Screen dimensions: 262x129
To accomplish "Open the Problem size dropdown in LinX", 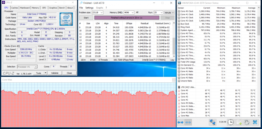I will (98, 13).
